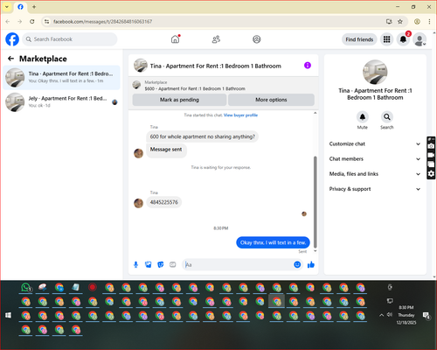The width and height of the screenshot is (437, 350).
Task: Click the taskbar clock showing 8:30 PM
Action: 406,307
